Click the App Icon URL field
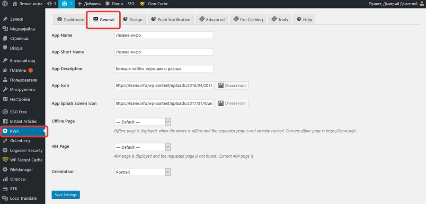426x204 pixels. [x=164, y=85]
